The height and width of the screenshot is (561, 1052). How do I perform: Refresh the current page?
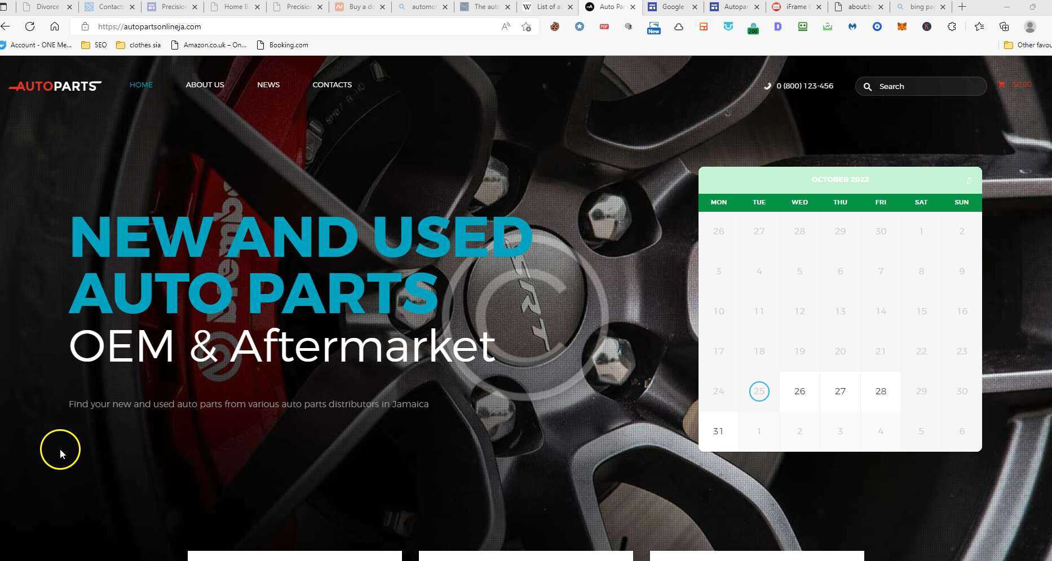pos(30,26)
